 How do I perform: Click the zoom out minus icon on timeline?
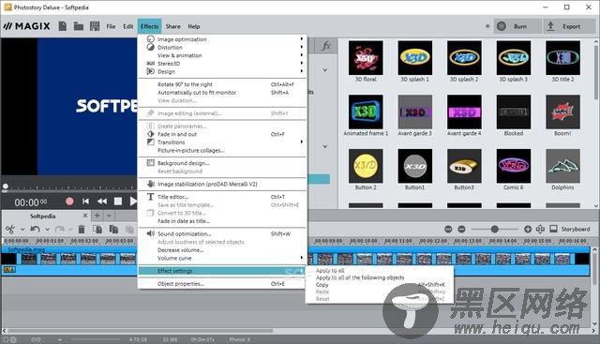coord(461,229)
